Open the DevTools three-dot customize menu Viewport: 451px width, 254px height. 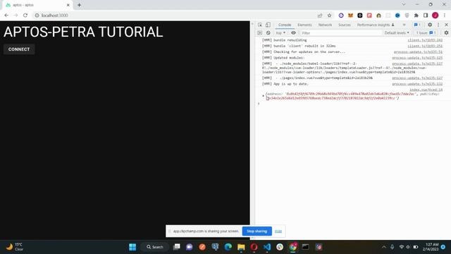(x=438, y=25)
